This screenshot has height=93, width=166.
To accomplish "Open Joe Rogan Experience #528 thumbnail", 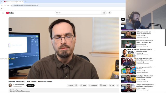I will (x=129, y=61).
